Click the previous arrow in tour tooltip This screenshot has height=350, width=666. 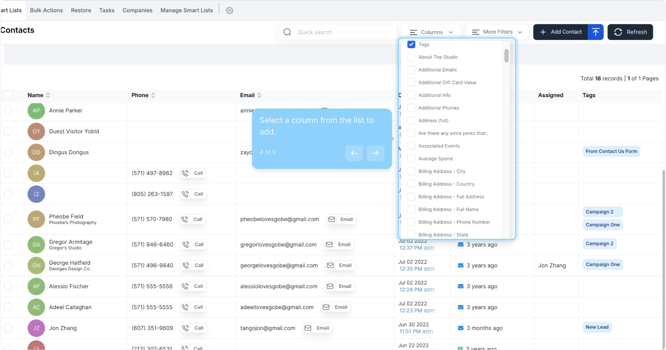354,153
